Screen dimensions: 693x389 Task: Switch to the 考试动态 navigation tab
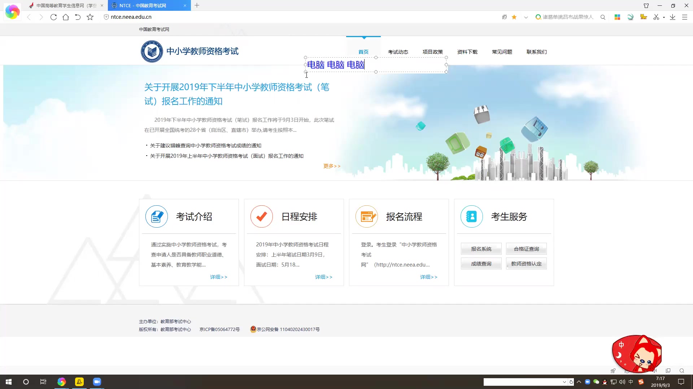click(x=398, y=52)
